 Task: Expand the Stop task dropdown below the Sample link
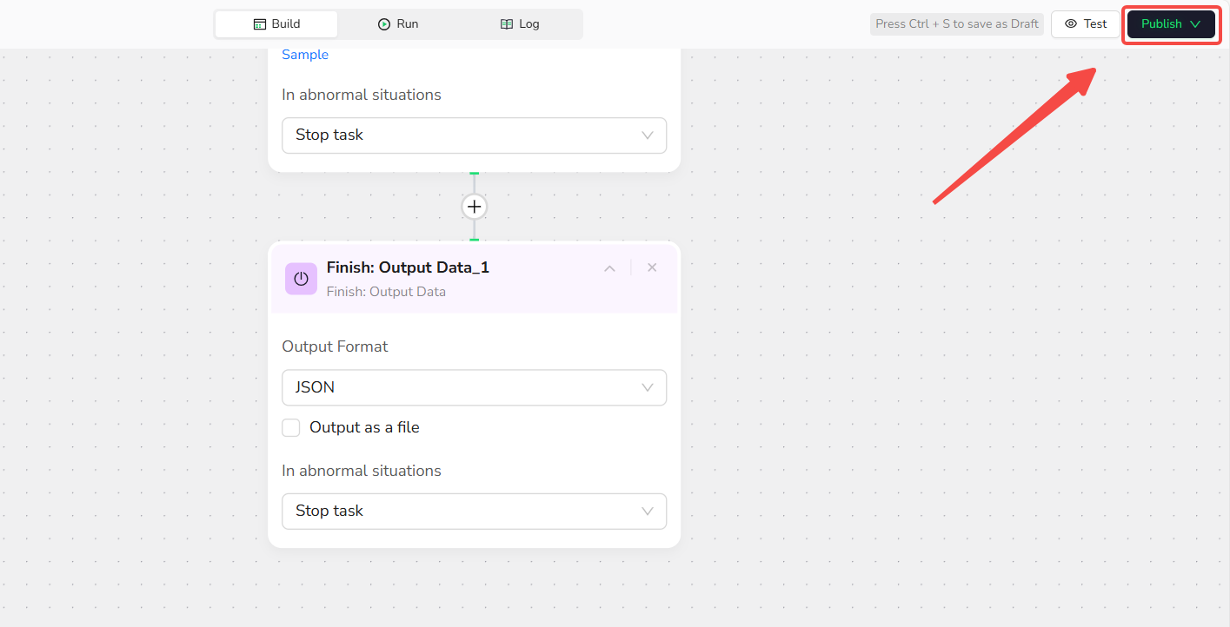pyautogui.click(x=474, y=135)
